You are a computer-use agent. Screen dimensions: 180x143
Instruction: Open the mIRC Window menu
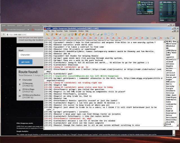[x=81, y=31]
